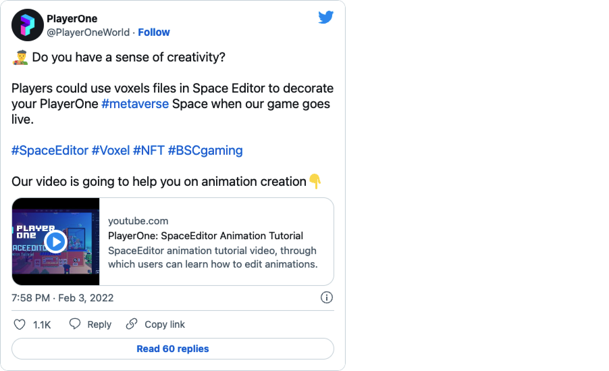Viewport: 609px width, 371px height.
Task: Play the SpaceEditor tutorial video
Action: pos(56,242)
